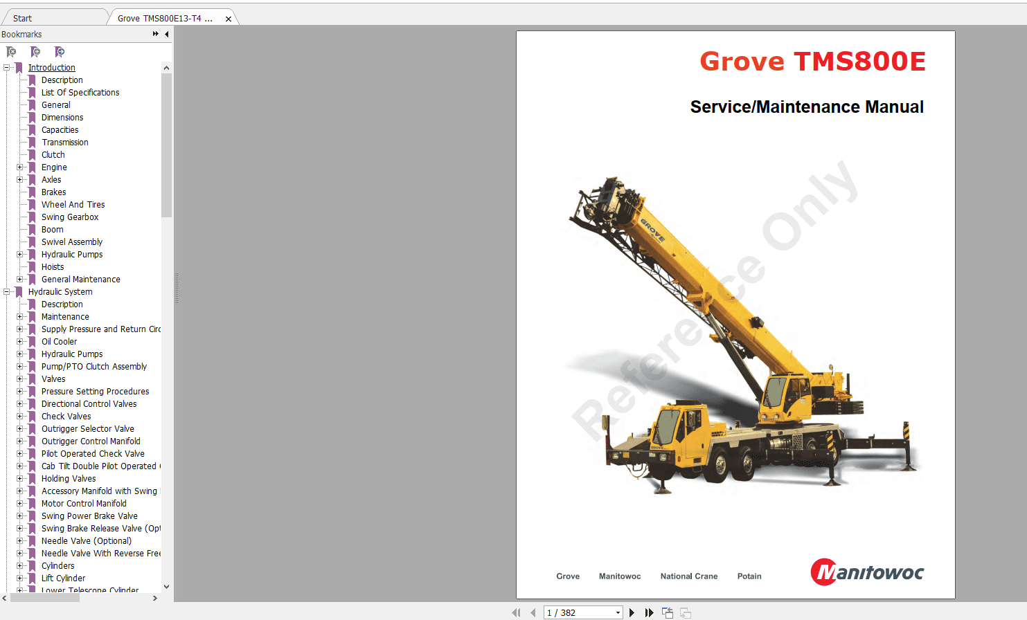Open the Dimensions bookmark
This screenshot has width=1027, height=620.
pyautogui.click(x=61, y=117)
